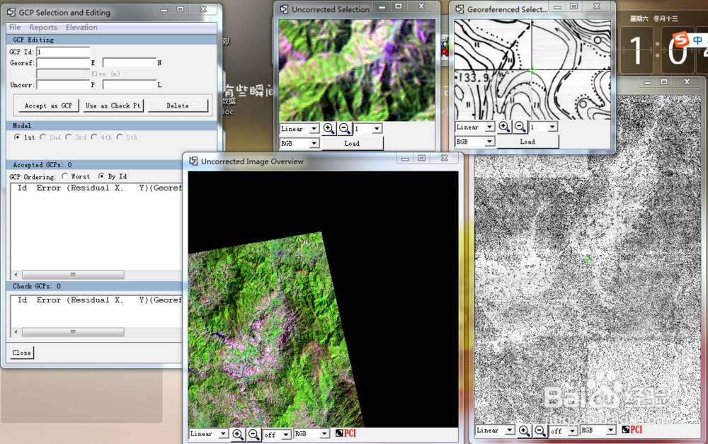This screenshot has height=444, width=708.
Task: Click Sogou input method S icon
Action: (x=681, y=40)
